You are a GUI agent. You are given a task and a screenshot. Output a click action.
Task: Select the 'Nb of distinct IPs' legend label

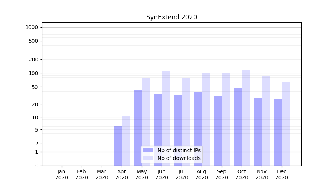click(179, 150)
